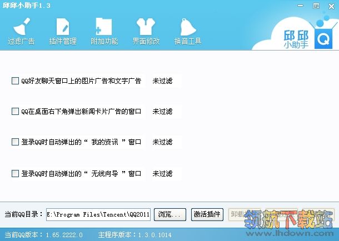Click 未过滤 status beside news card ads
This screenshot has width=339, height=241.
point(163,112)
